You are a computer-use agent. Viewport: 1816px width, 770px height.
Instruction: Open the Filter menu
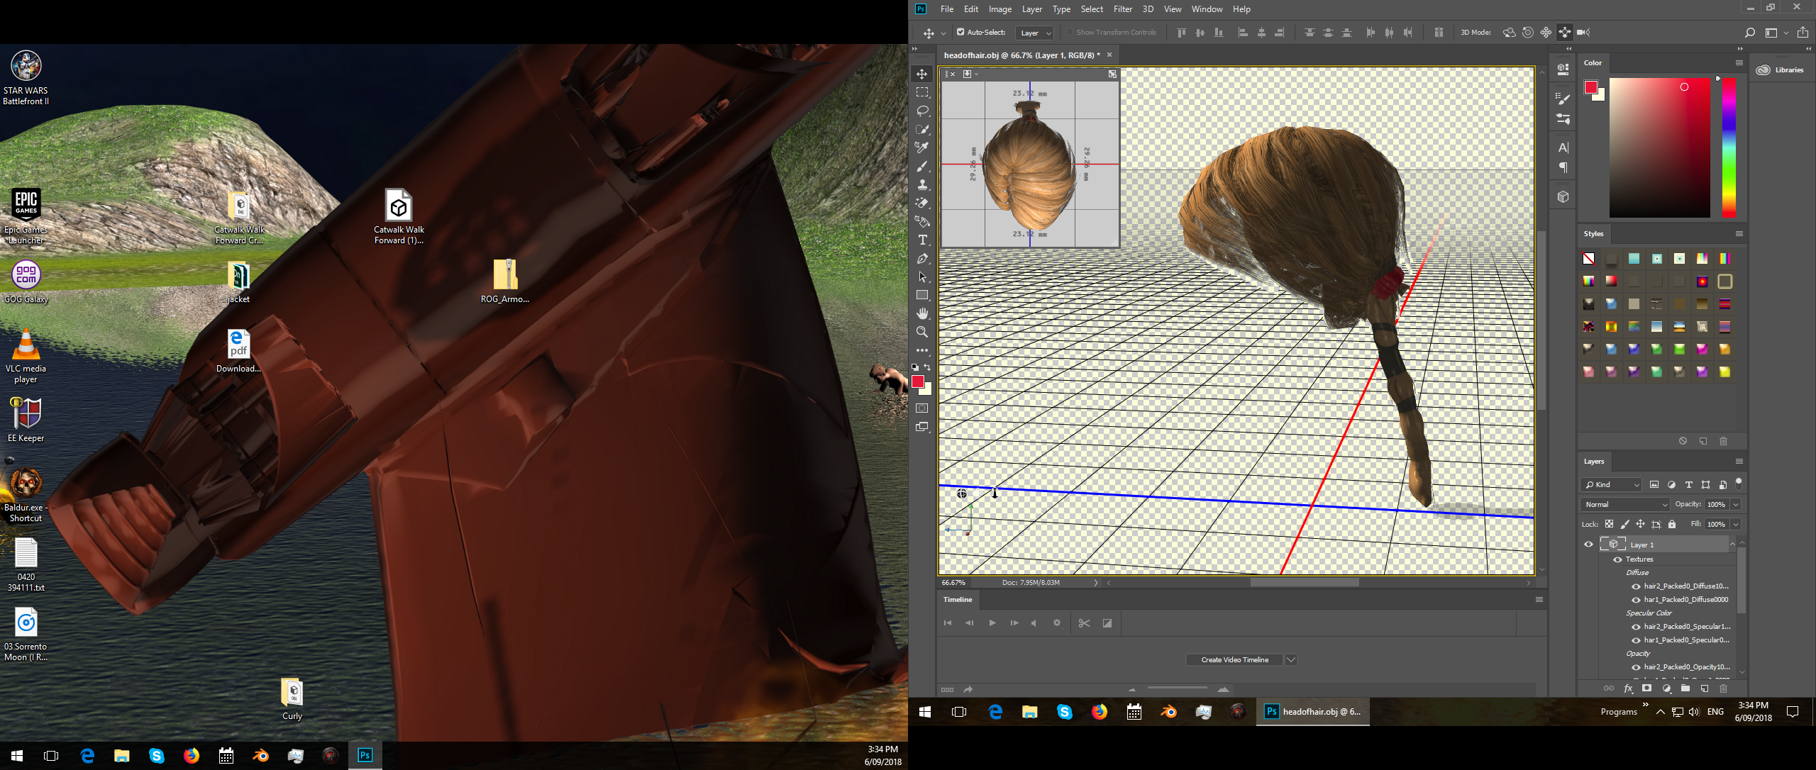(1122, 9)
